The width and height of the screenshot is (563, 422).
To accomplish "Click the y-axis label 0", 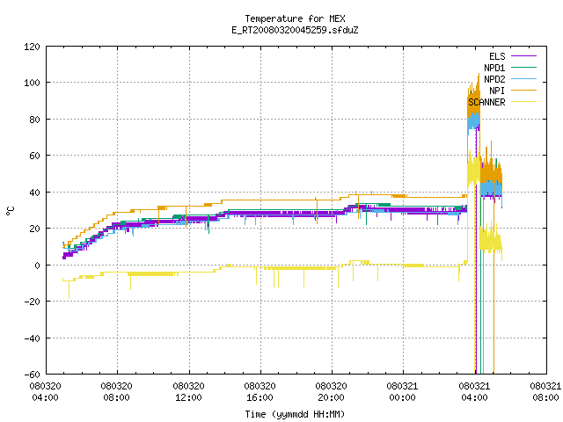I will (x=38, y=266).
